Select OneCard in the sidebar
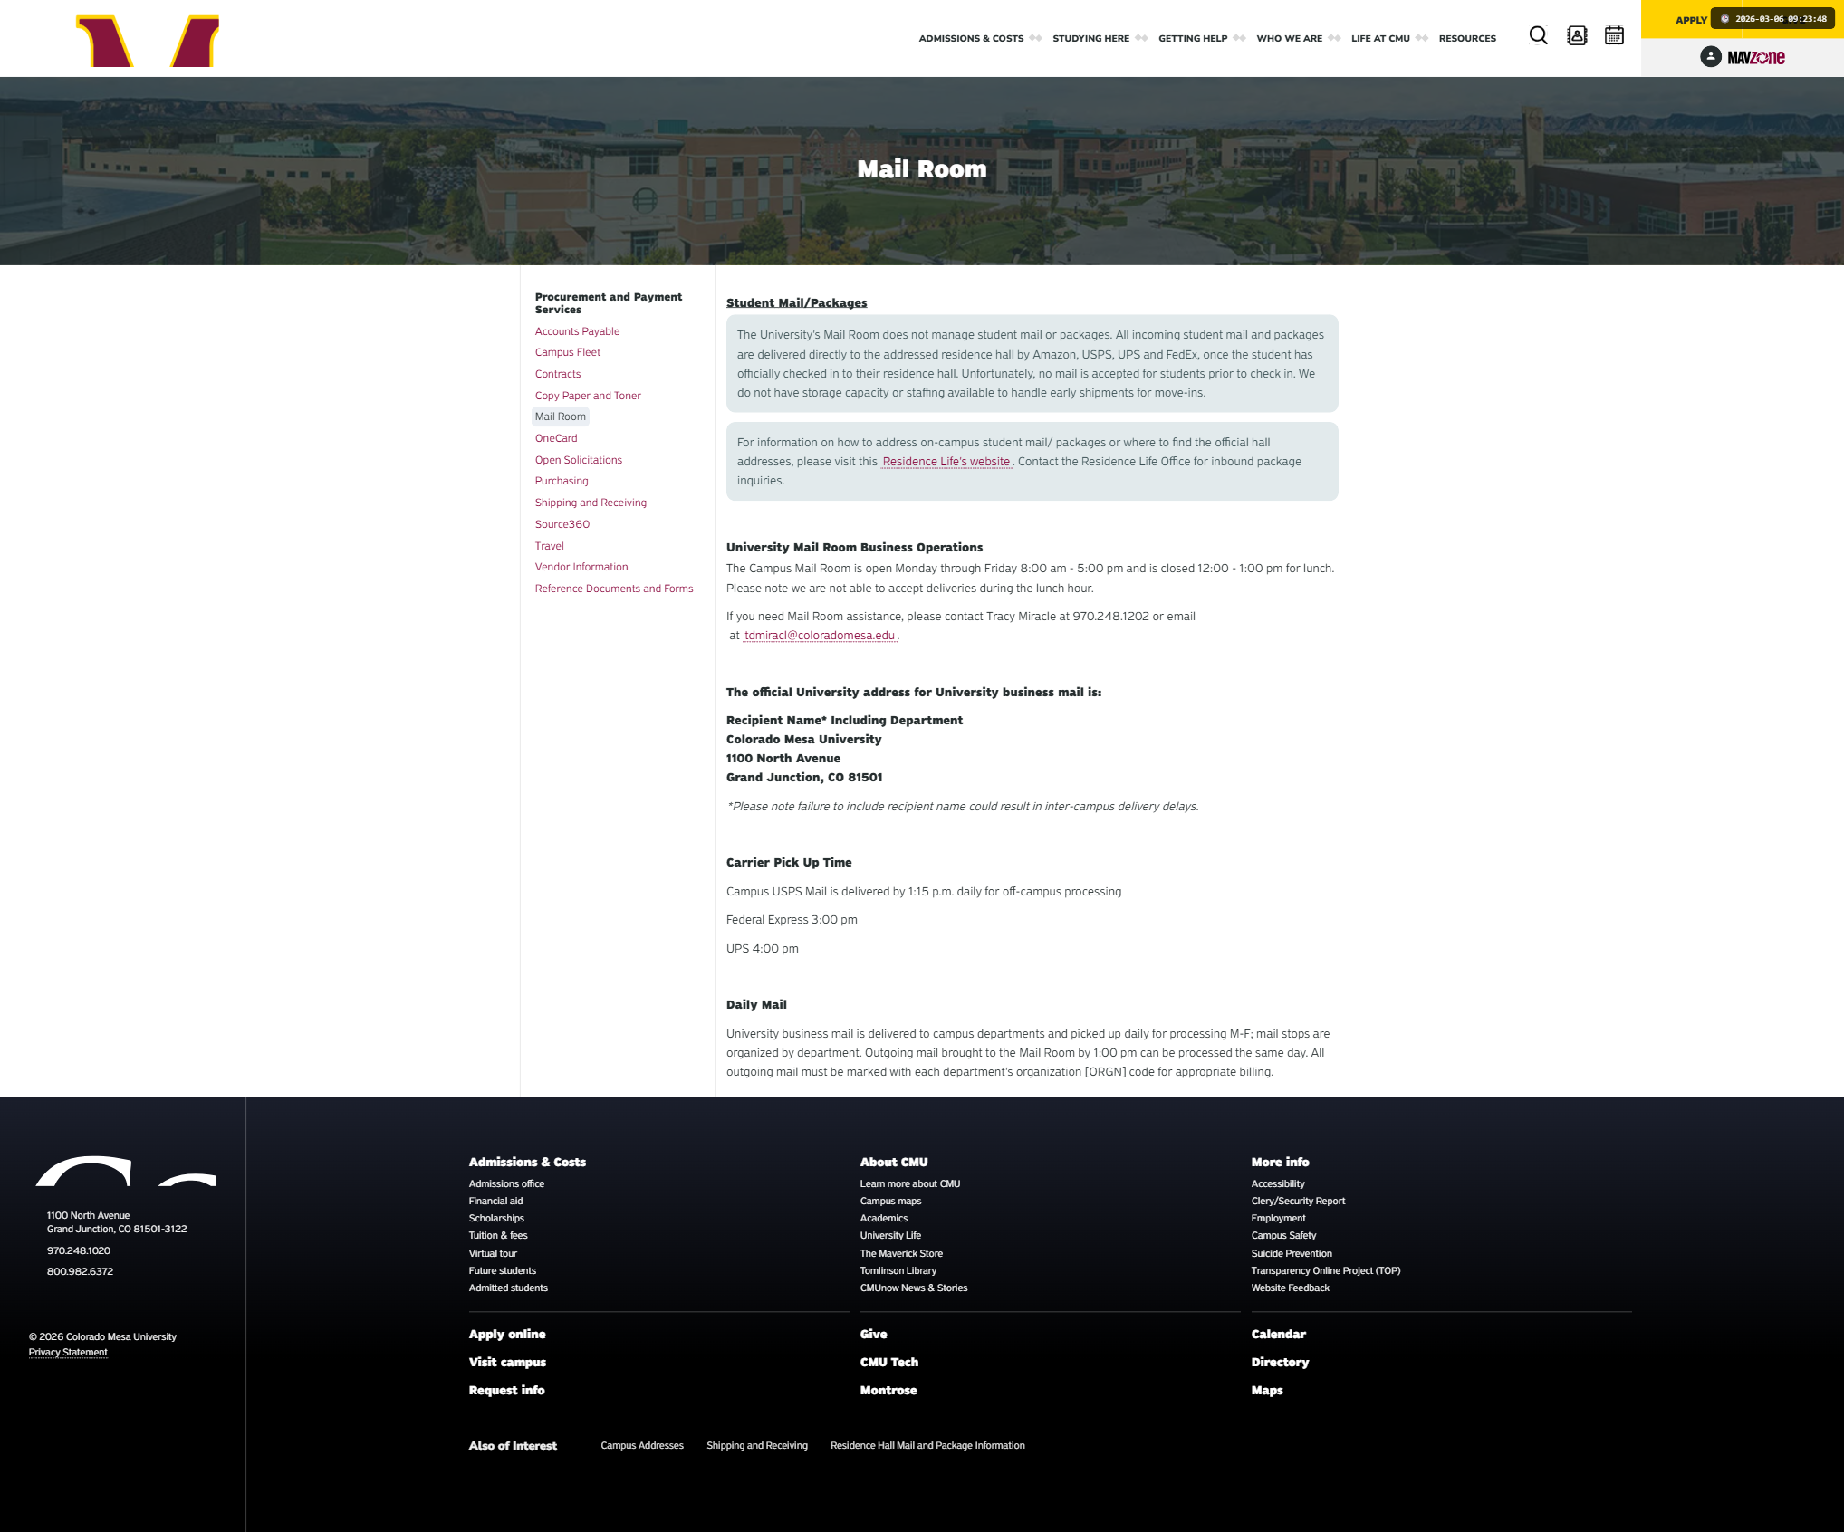 click(x=556, y=438)
